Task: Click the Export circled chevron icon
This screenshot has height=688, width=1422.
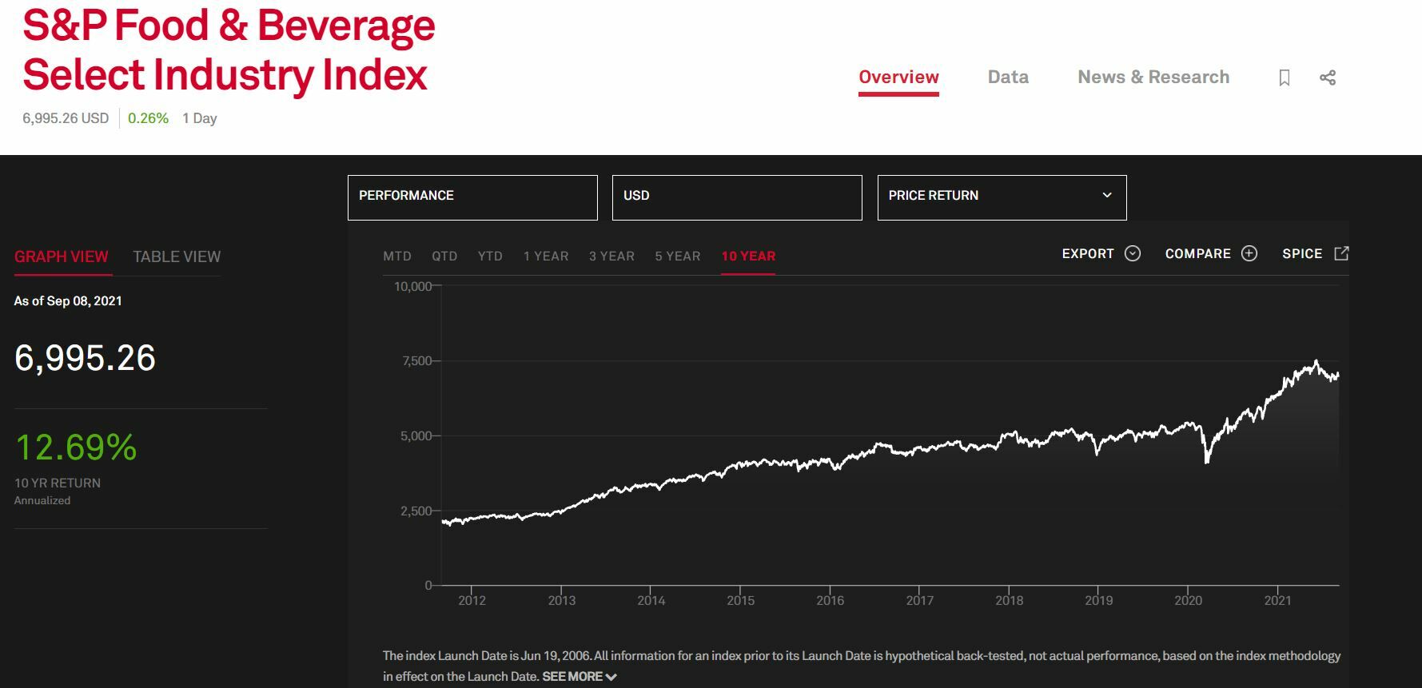Action: pyautogui.click(x=1133, y=253)
